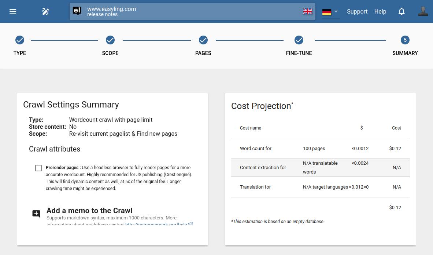This screenshot has height=255, width=433.
Task: Click the pencil edit tool icon
Action: 45,11
